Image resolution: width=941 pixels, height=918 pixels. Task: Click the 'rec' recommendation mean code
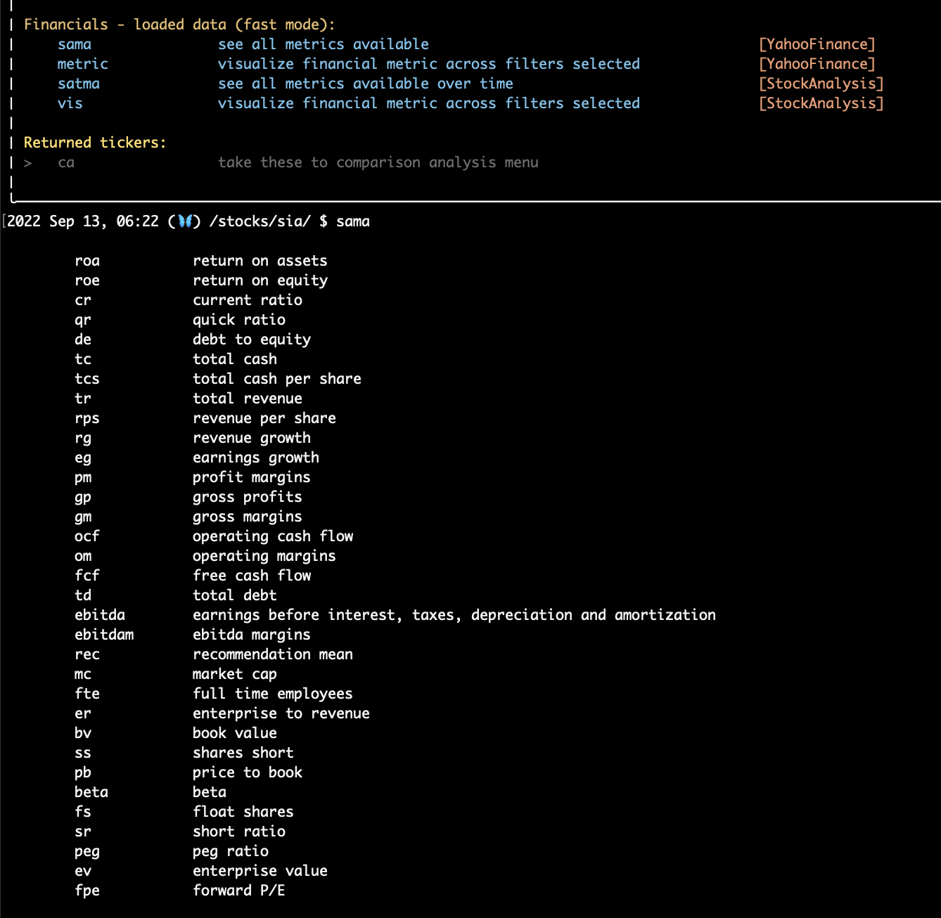click(x=87, y=654)
